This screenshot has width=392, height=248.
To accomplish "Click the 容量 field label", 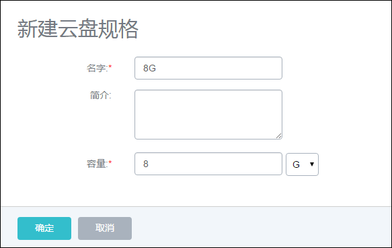I will (97, 164).
